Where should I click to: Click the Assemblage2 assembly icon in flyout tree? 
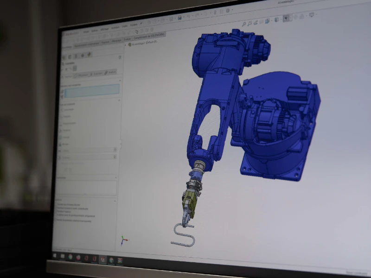tap(130, 44)
